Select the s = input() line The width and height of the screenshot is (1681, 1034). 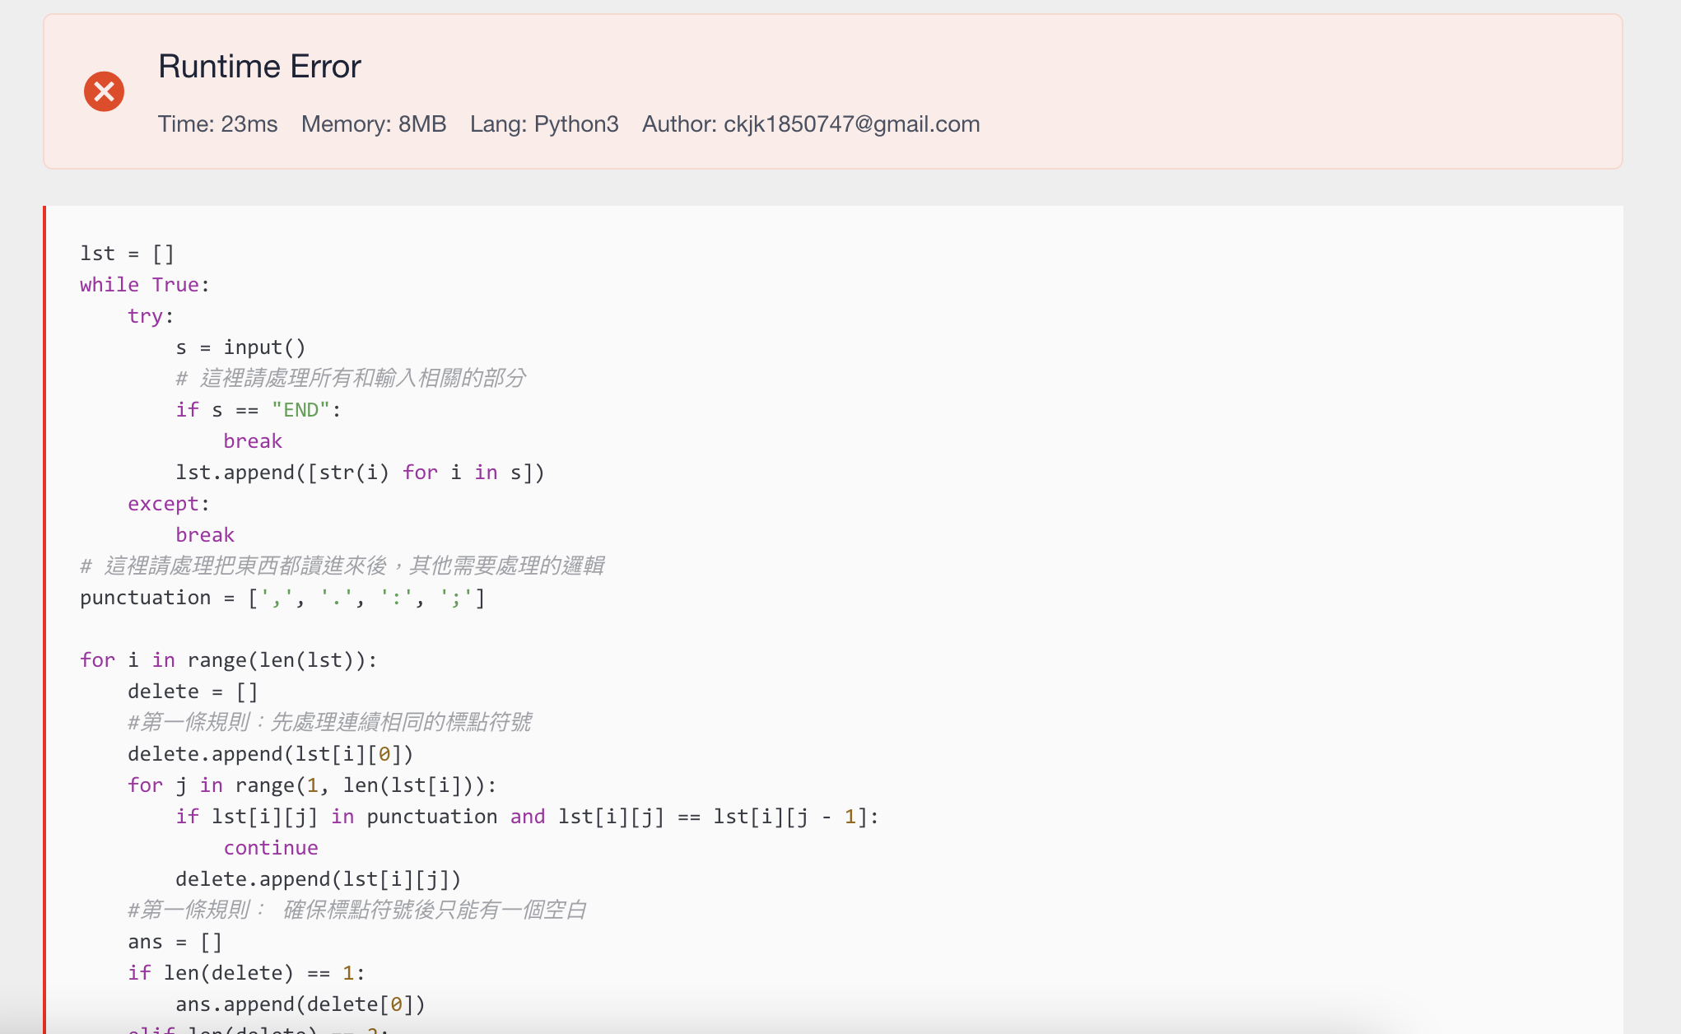[241, 347]
